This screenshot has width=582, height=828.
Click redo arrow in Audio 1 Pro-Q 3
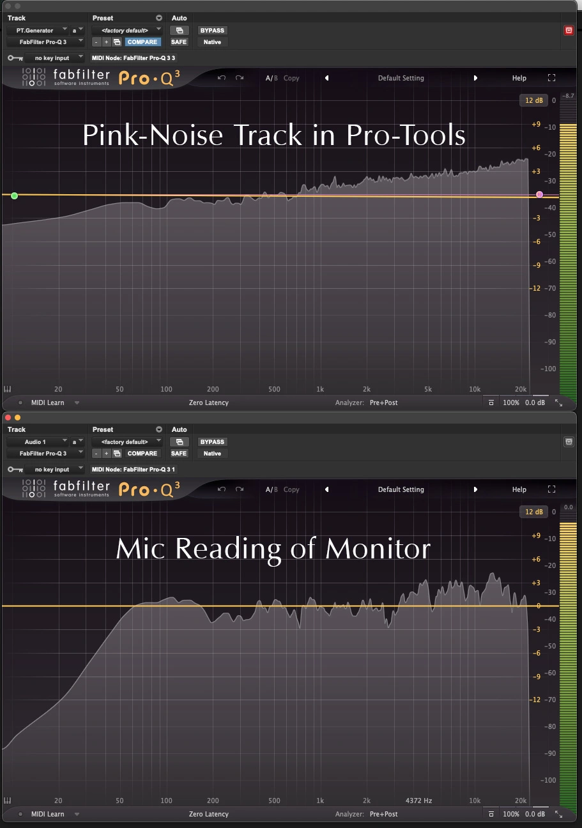coord(240,489)
